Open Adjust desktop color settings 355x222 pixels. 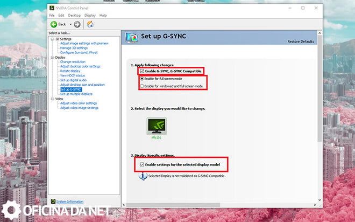[80, 66]
